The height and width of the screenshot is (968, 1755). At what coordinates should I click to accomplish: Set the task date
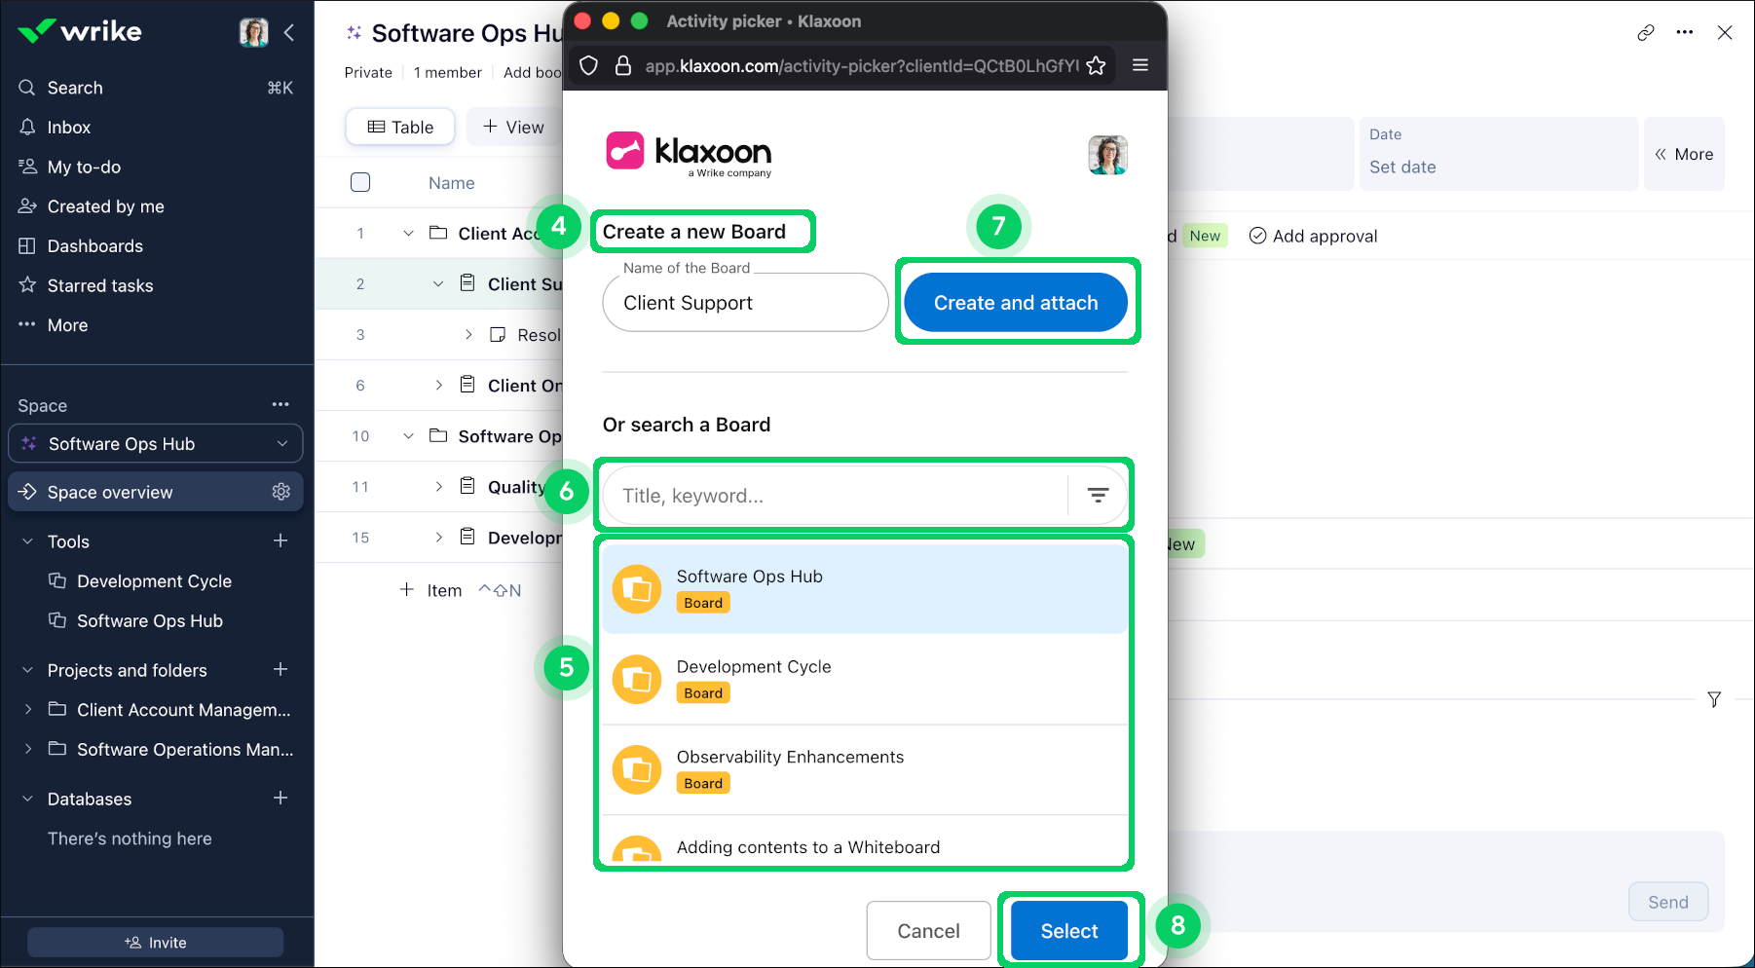tap(1499, 154)
